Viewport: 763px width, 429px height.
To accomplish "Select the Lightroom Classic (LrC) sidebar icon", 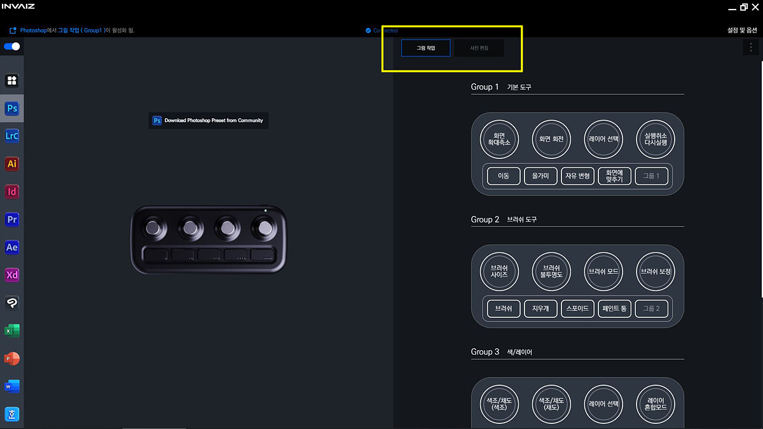I will pos(12,136).
